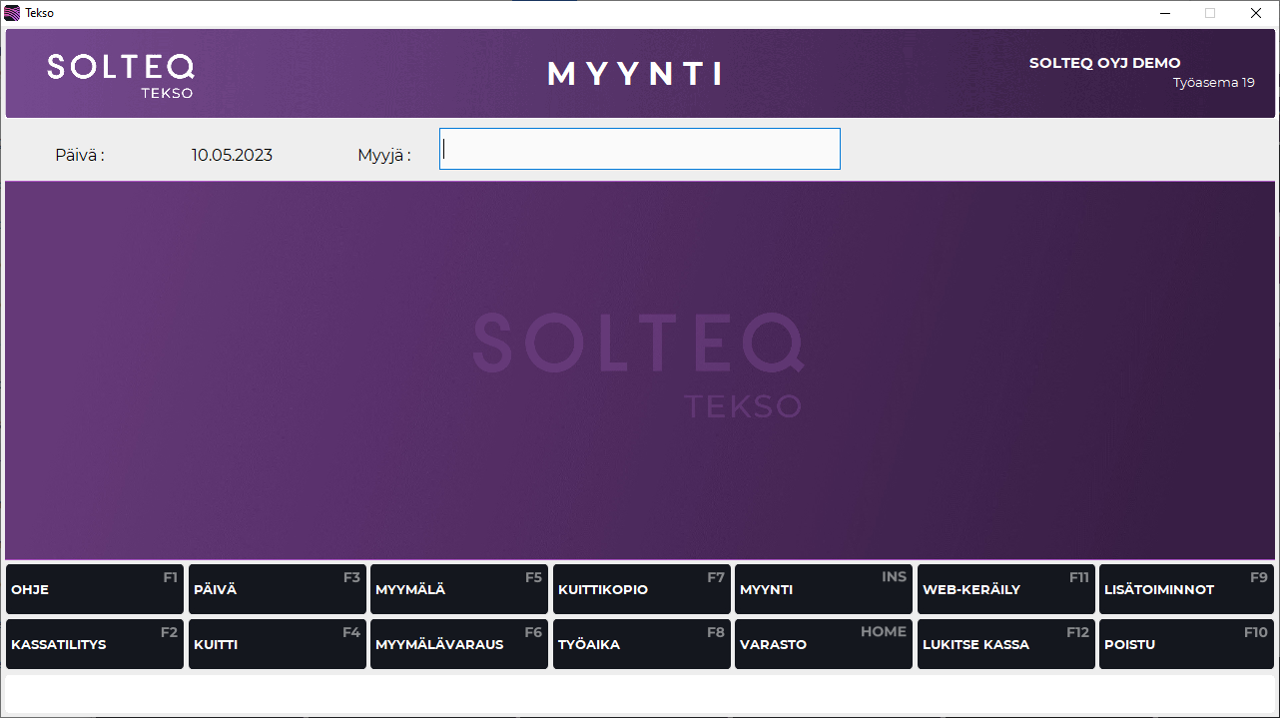Focus the Myyjä seller input field
This screenshot has width=1280, height=718.
point(639,149)
